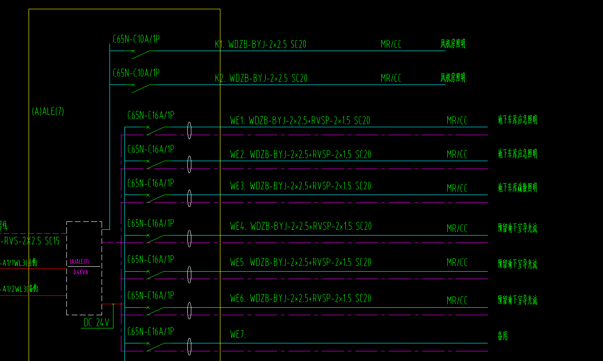Click the MR/CC text in the WE6 row
Viewport: 603px width, 361px height.
457,301
